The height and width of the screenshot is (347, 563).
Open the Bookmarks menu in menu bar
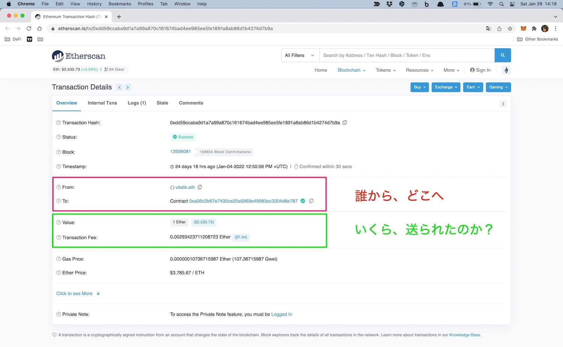tap(120, 4)
